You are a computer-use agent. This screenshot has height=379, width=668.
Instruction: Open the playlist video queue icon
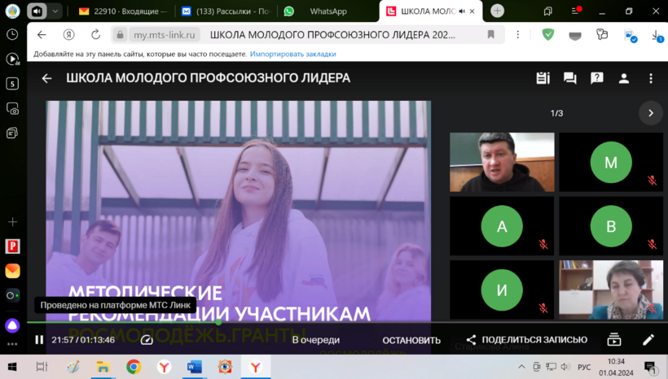tap(614, 339)
